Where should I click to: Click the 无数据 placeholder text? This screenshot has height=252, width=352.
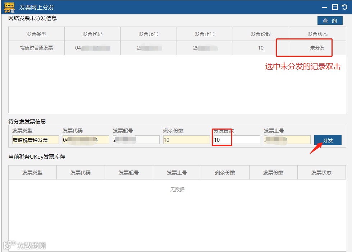coord(177,190)
